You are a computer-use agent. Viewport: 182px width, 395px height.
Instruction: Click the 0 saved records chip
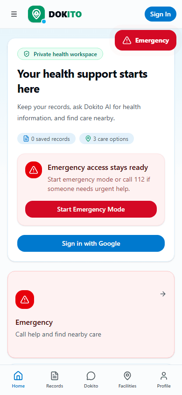click(47, 139)
